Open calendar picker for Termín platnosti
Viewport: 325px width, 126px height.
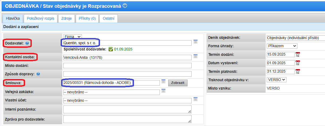tap(298, 71)
